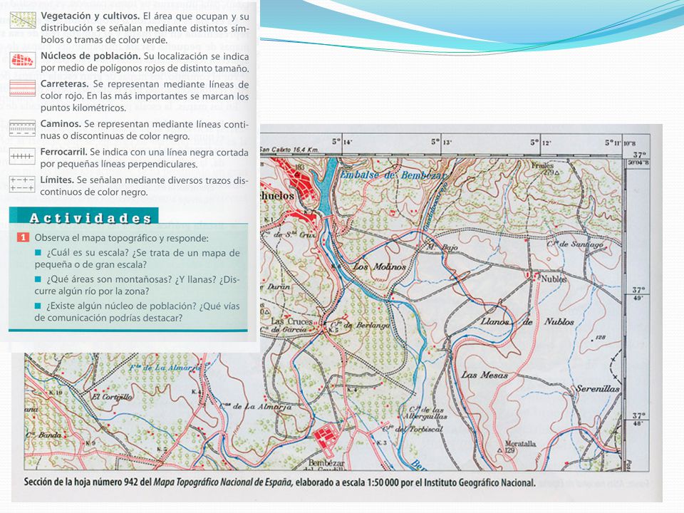Screen dimensions: 684x513
Task: Click the 'Moratalla' map label
Action: pos(520,444)
